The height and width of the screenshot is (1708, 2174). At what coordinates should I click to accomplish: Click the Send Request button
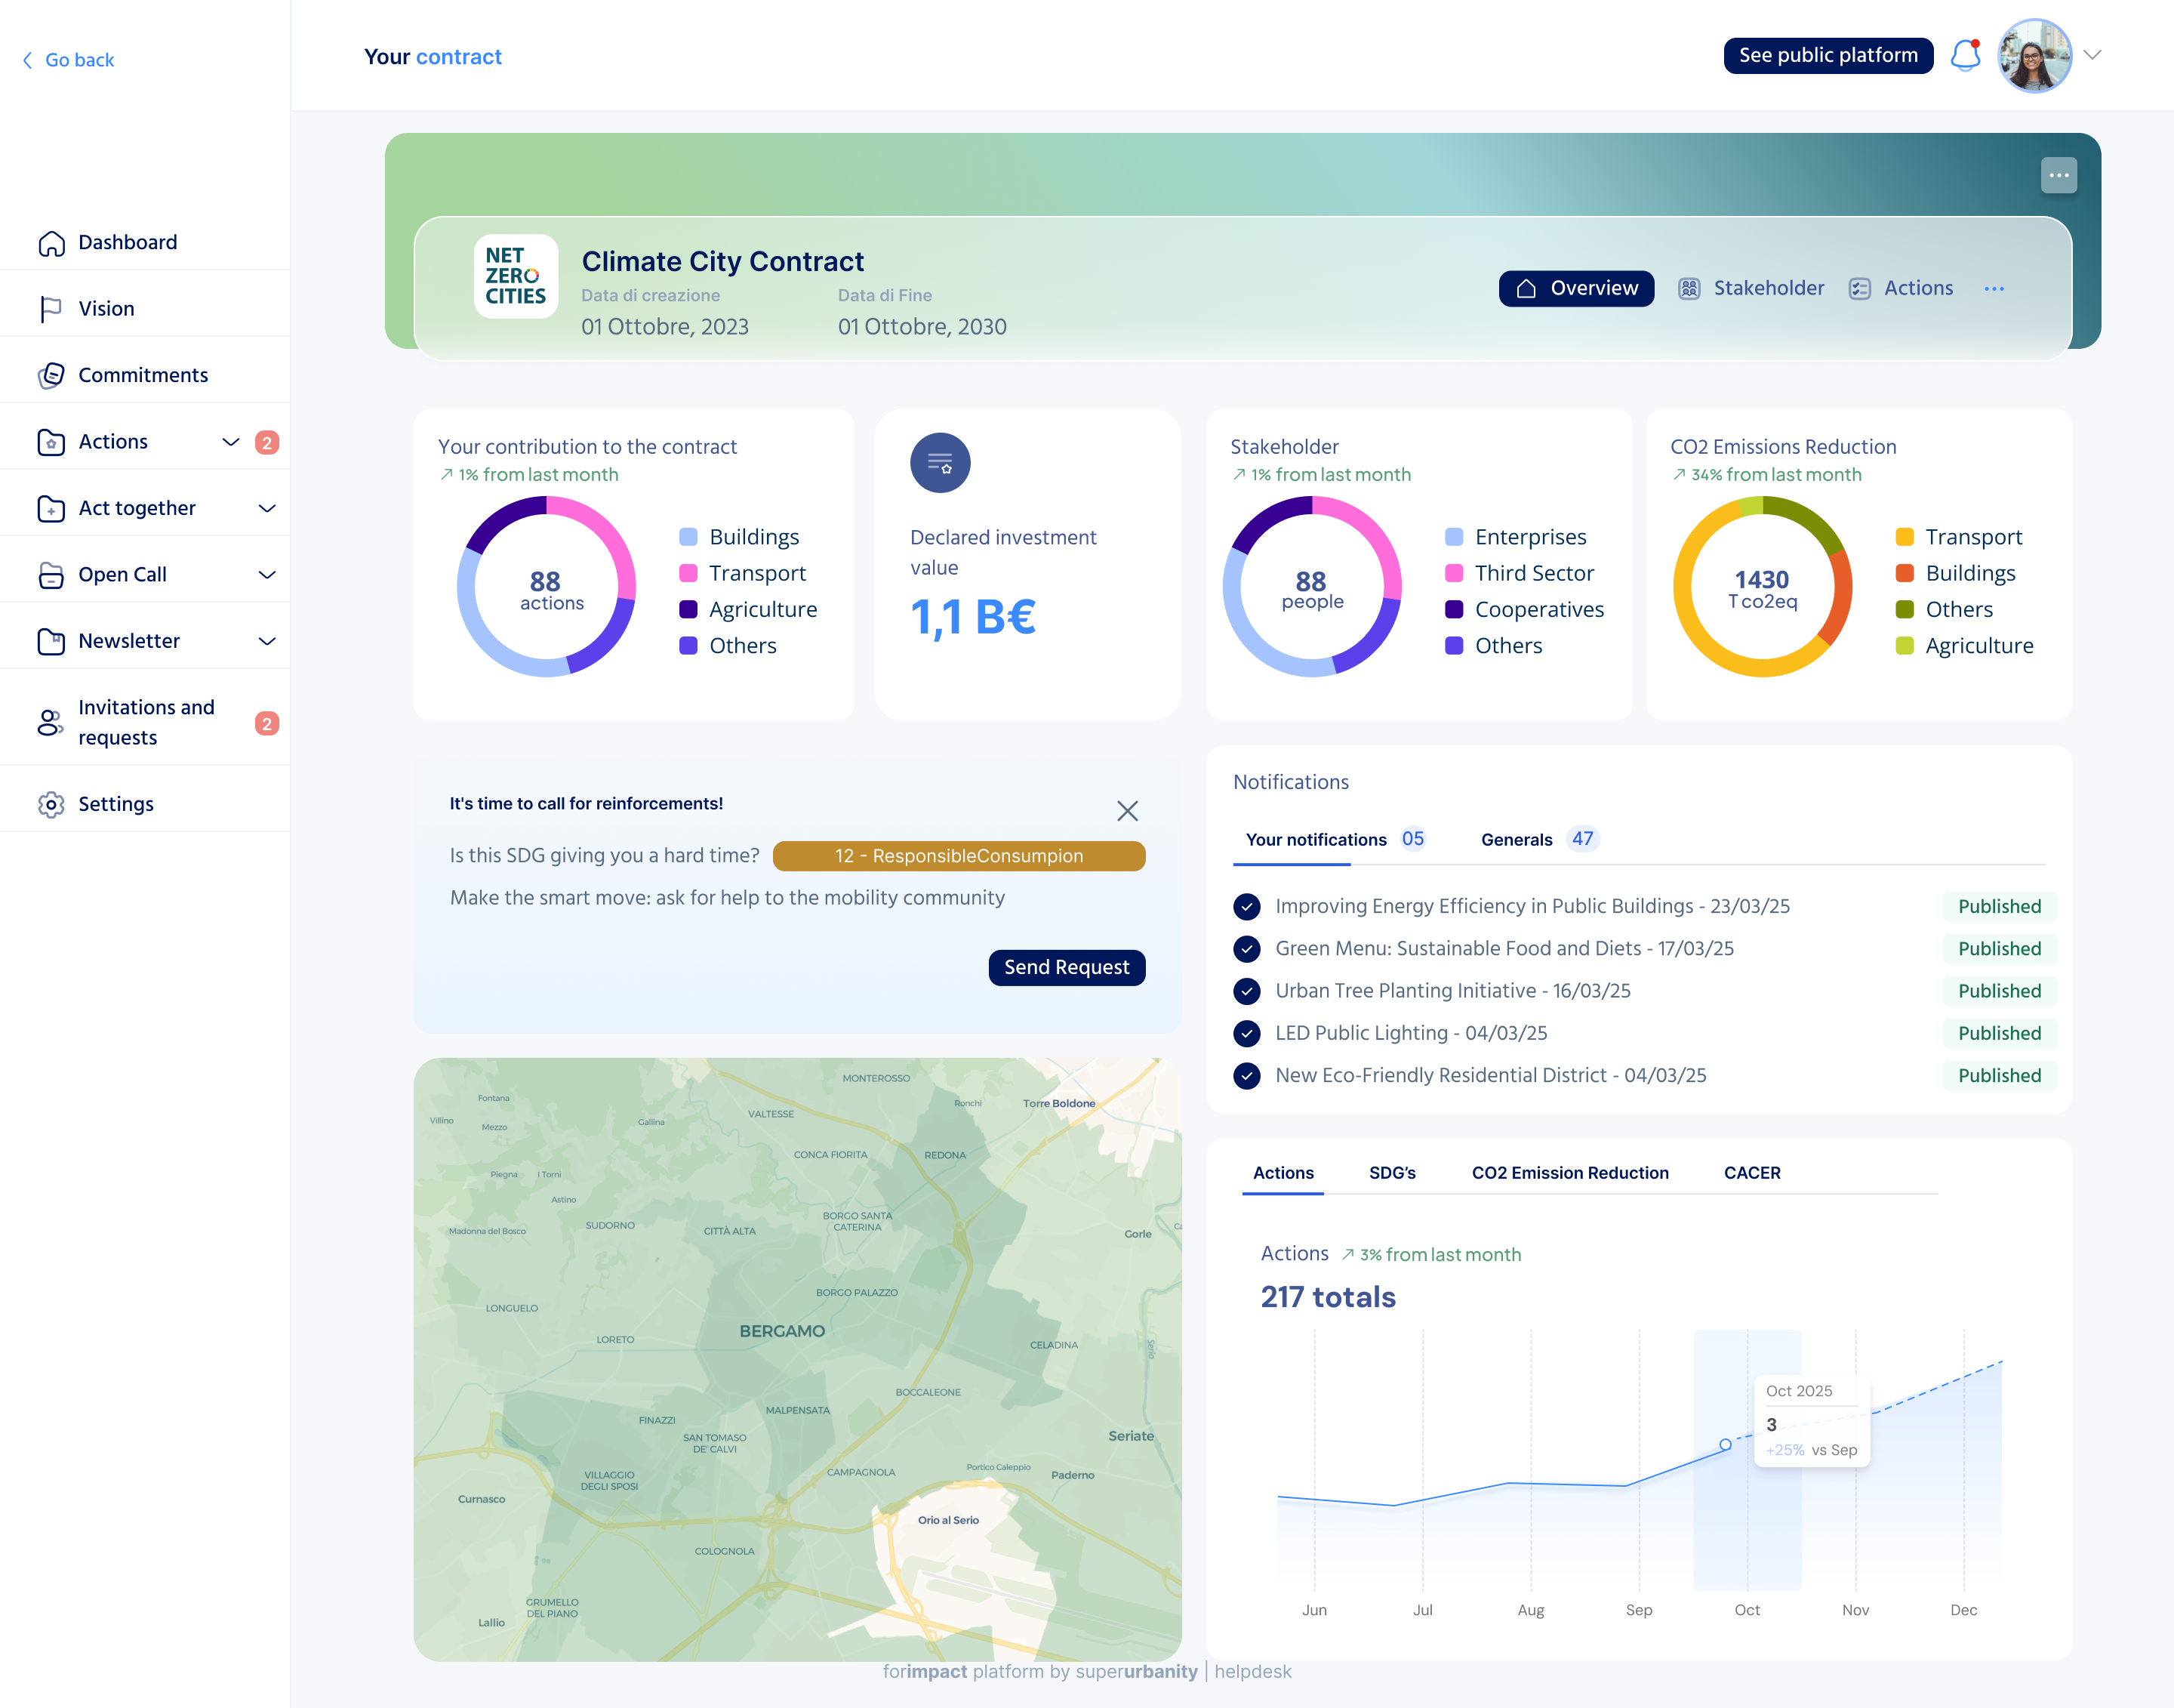pyautogui.click(x=1066, y=967)
